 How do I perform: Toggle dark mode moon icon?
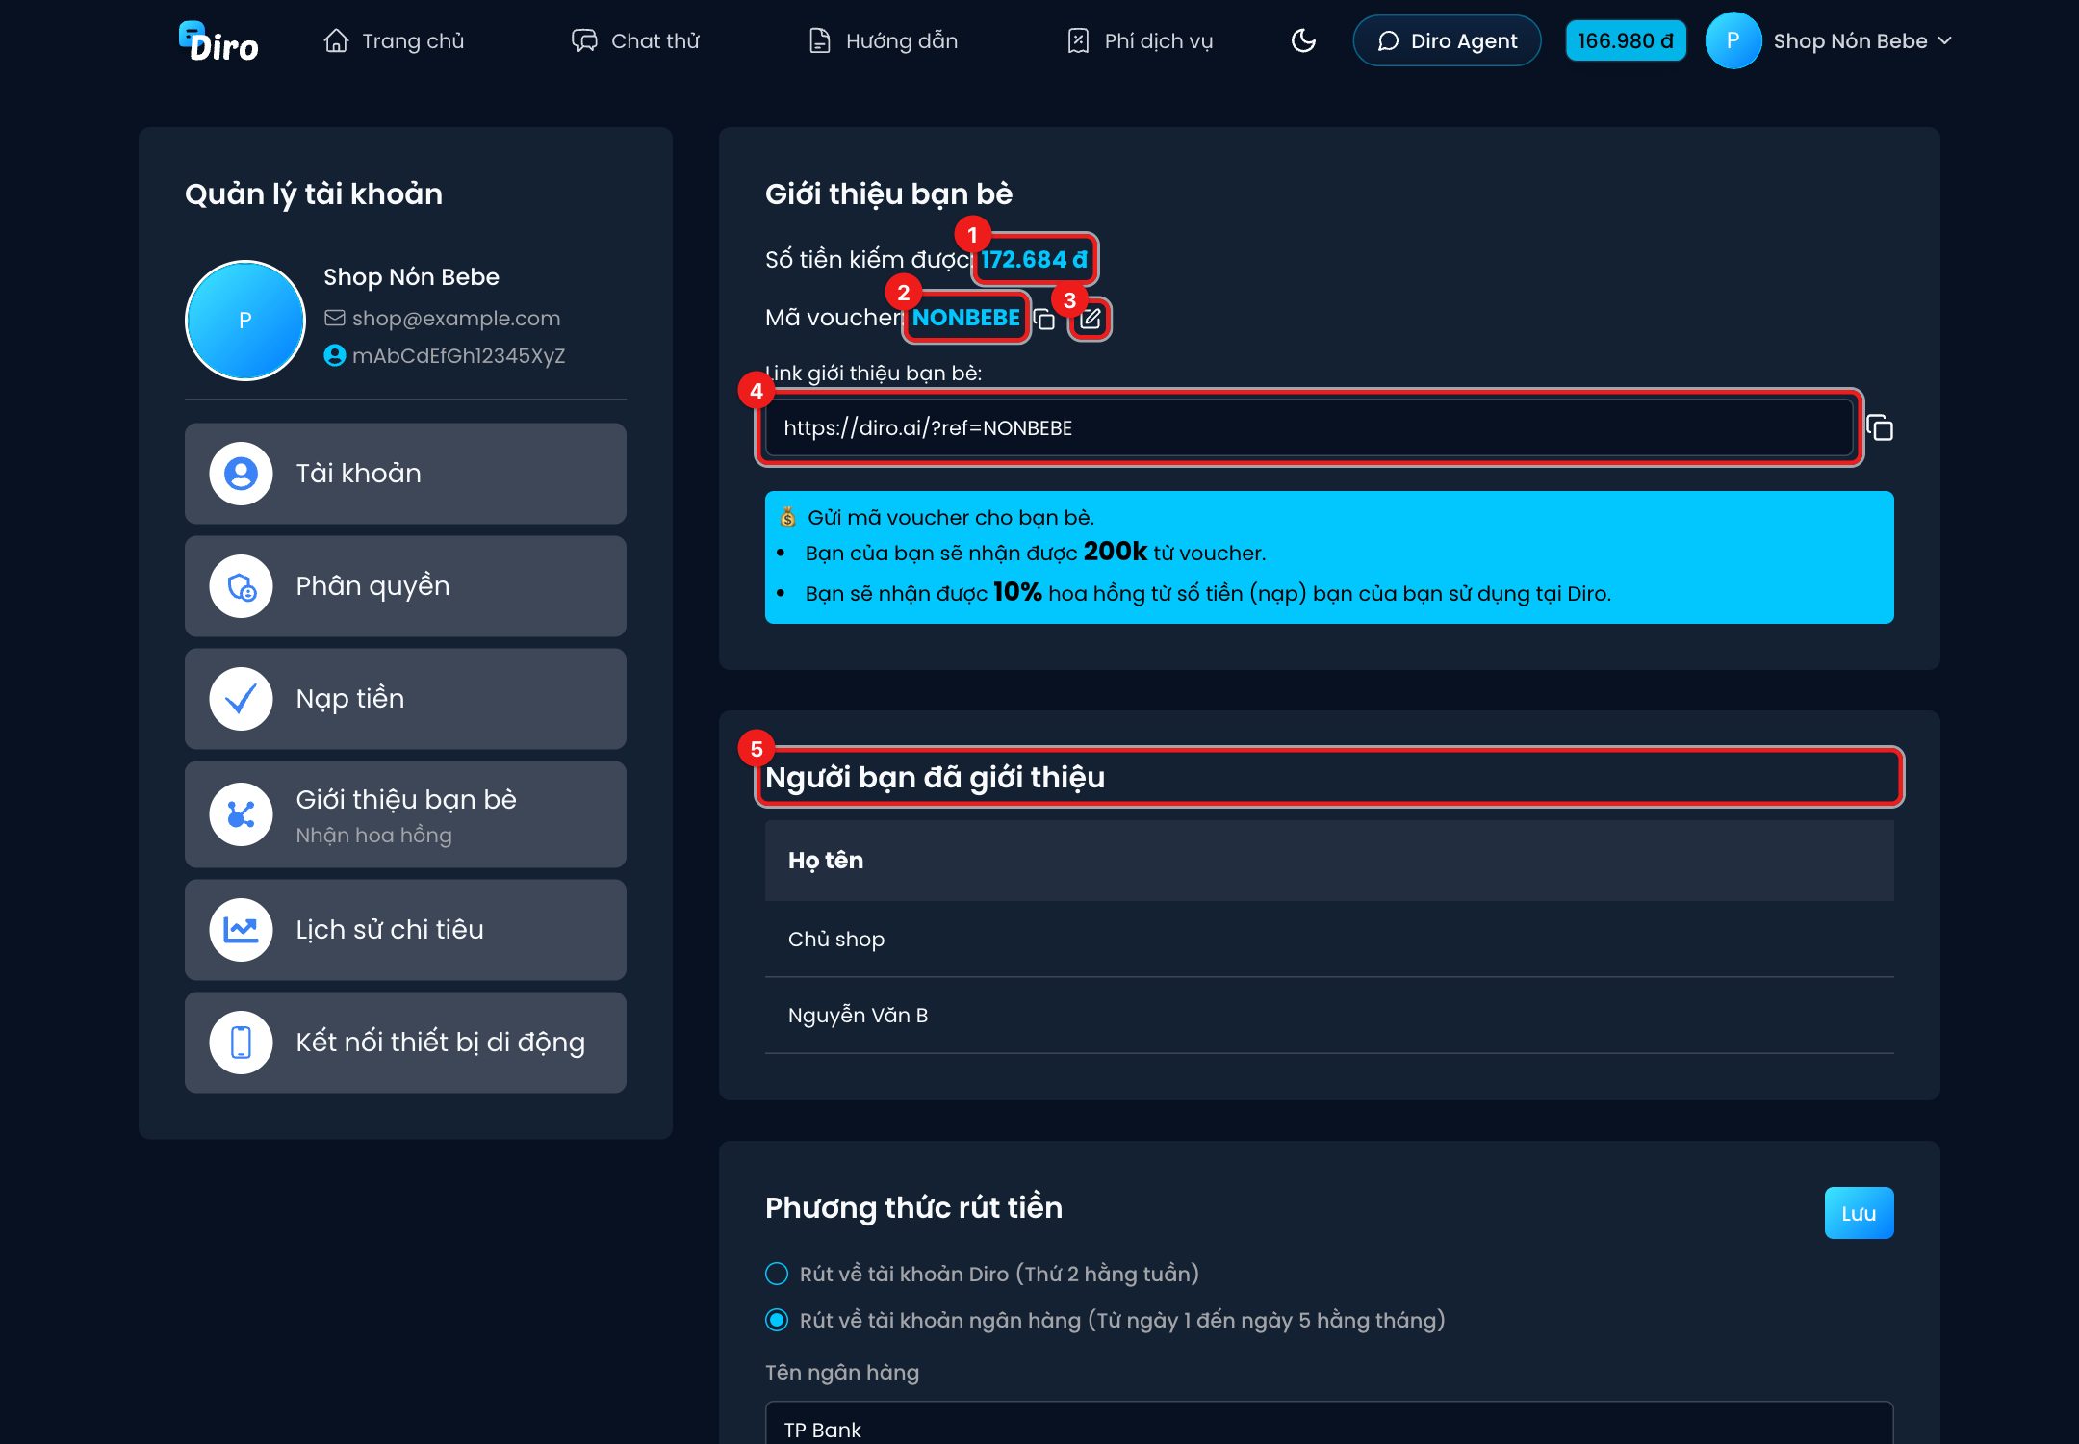click(x=1303, y=40)
